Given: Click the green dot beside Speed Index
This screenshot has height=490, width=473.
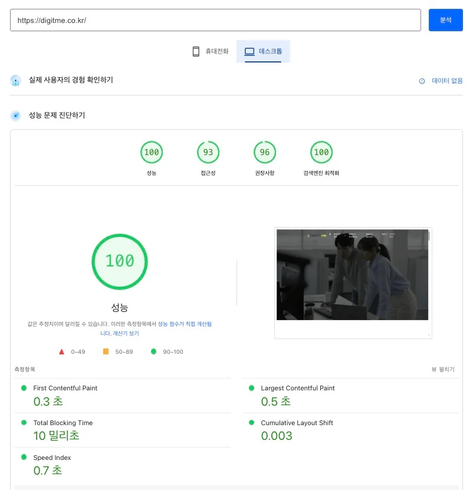Looking at the screenshot, I should click(x=24, y=457).
